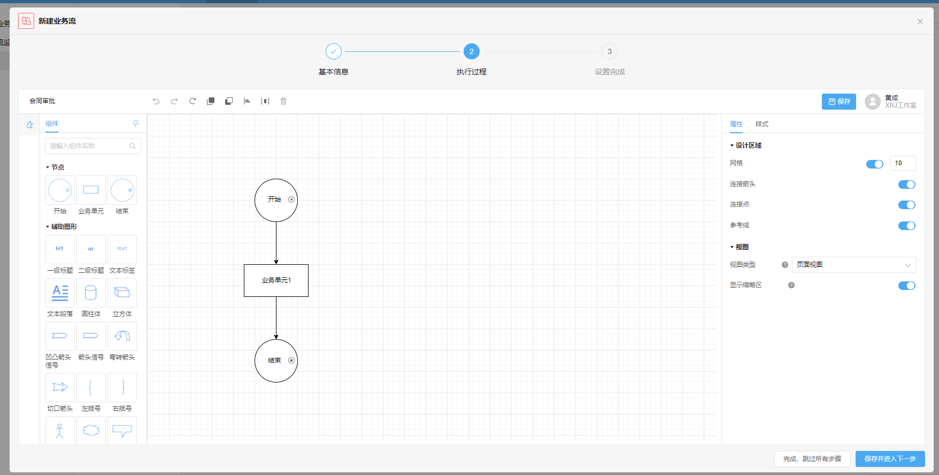This screenshot has width=939, height=475.
Task: Click the refresh canvas icon
Action: 193,101
